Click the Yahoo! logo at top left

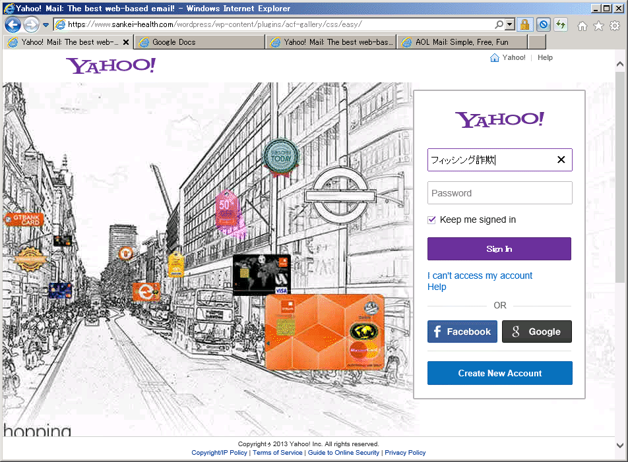111,66
